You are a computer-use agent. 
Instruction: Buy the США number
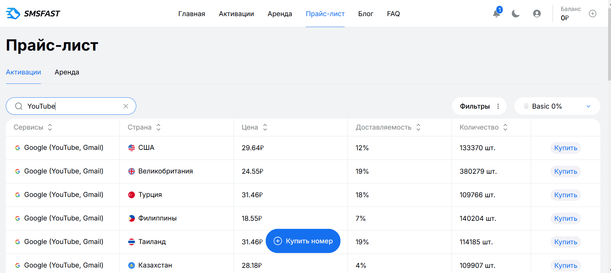[566, 148]
